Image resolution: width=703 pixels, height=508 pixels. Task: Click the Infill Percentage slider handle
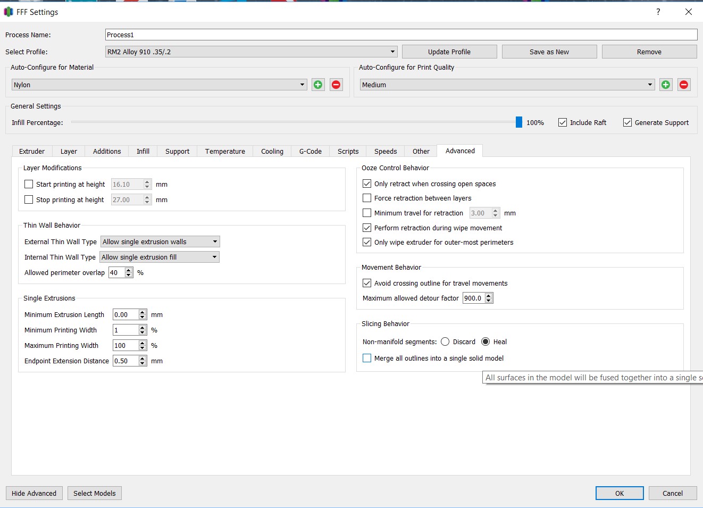[x=519, y=122]
